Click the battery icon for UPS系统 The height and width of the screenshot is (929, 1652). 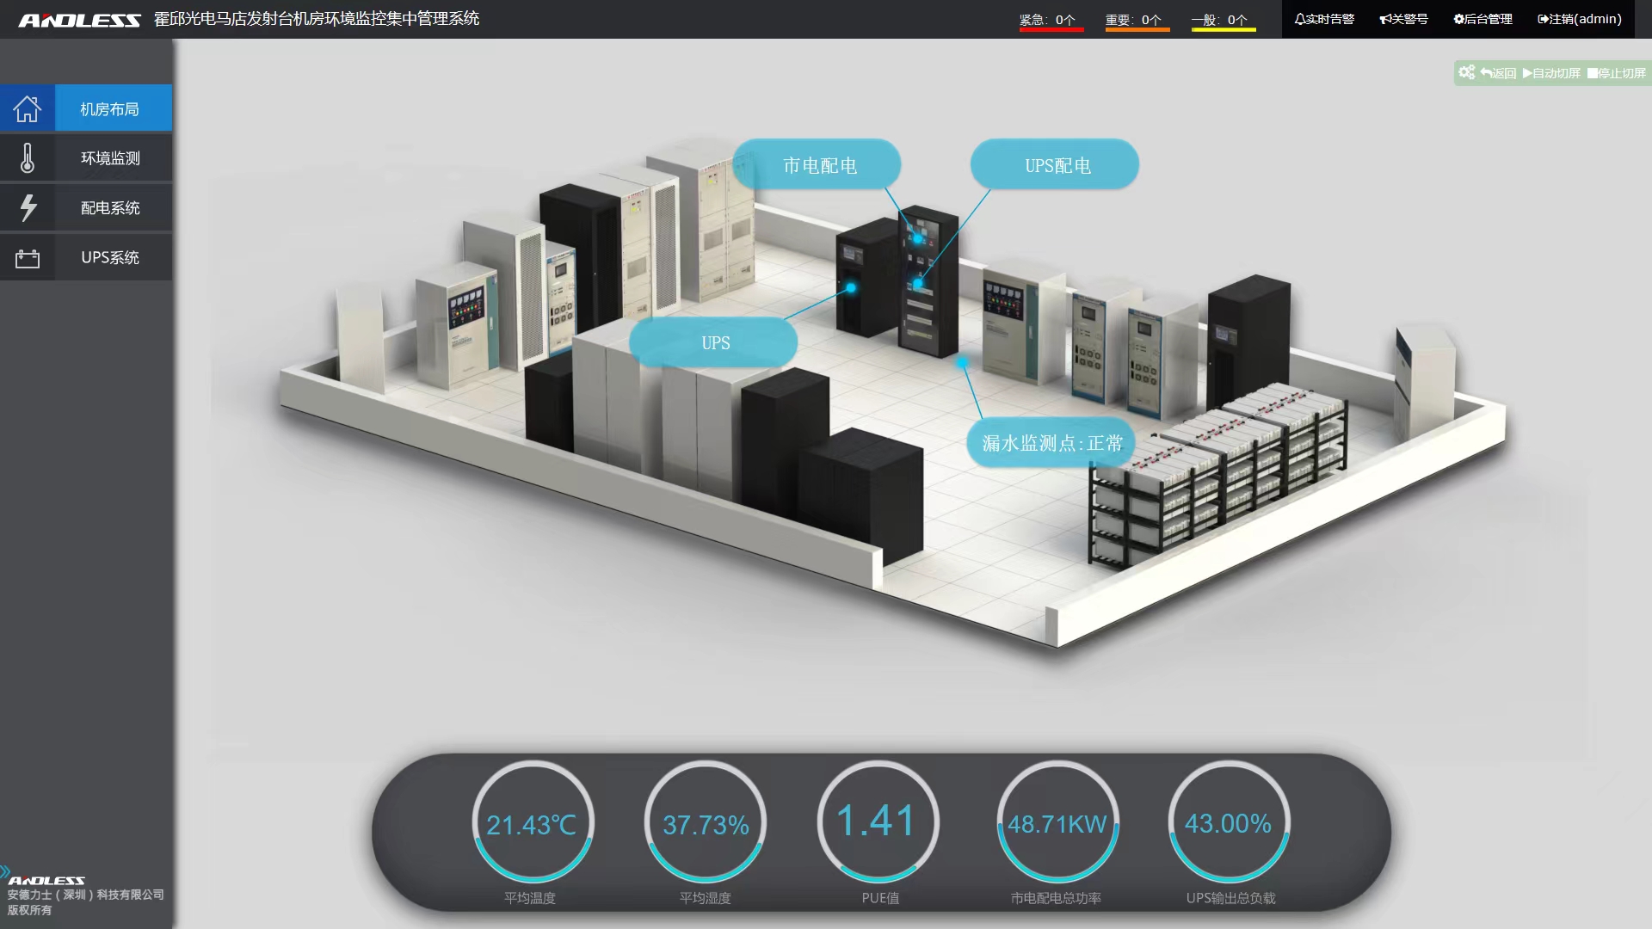tap(28, 257)
